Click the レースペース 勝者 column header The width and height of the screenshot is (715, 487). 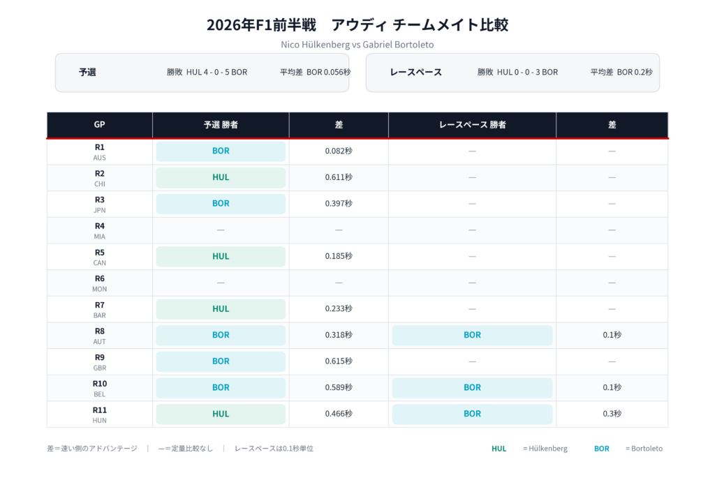473,124
